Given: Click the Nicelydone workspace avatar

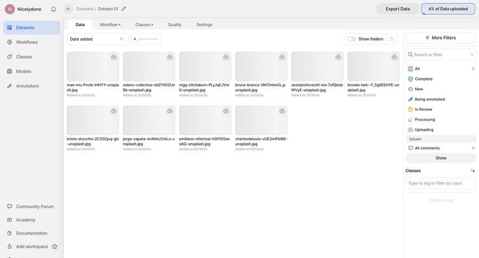Looking at the screenshot, I should click(x=10, y=9).
